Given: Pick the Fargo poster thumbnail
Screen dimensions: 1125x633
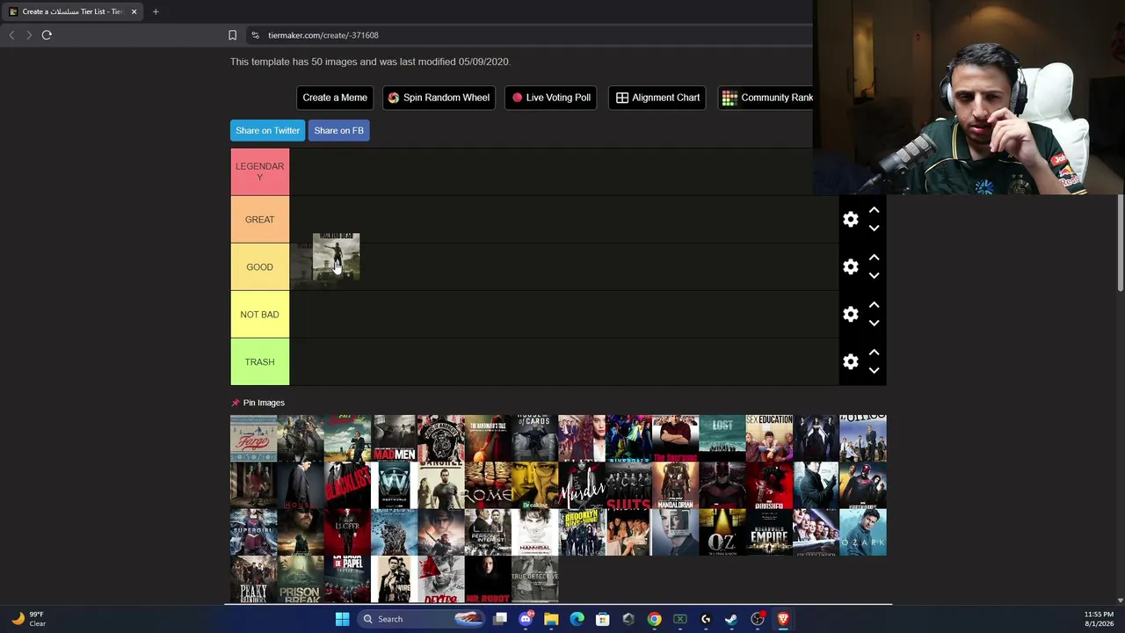Looking at the screenshot, I should pos(253,438).
